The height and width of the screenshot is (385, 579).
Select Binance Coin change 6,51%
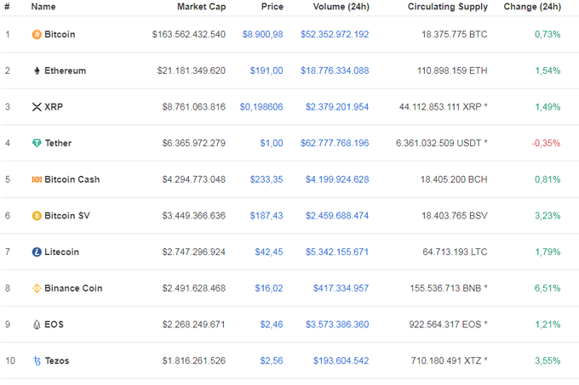point(547,288)
